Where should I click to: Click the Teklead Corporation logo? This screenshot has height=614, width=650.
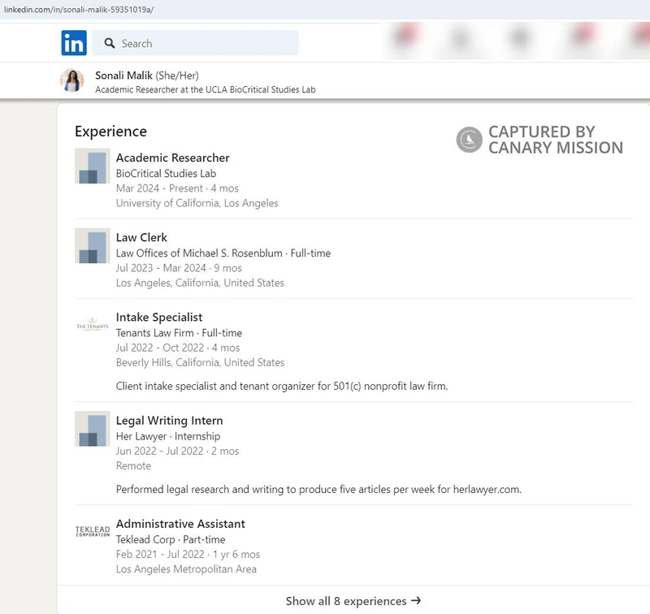93,531
